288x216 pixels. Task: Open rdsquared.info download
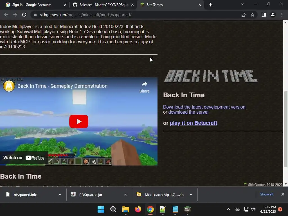tap(26, 195)
